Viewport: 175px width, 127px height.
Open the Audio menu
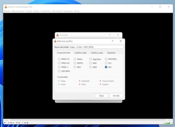click(29, 11)
